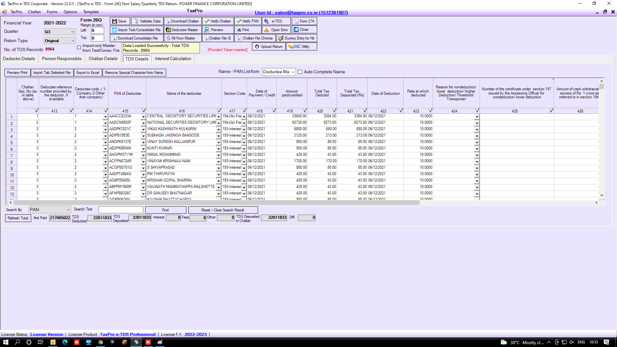Click the vertical scrollbar down arrow
Screen dimensions: 617x347
602,195
